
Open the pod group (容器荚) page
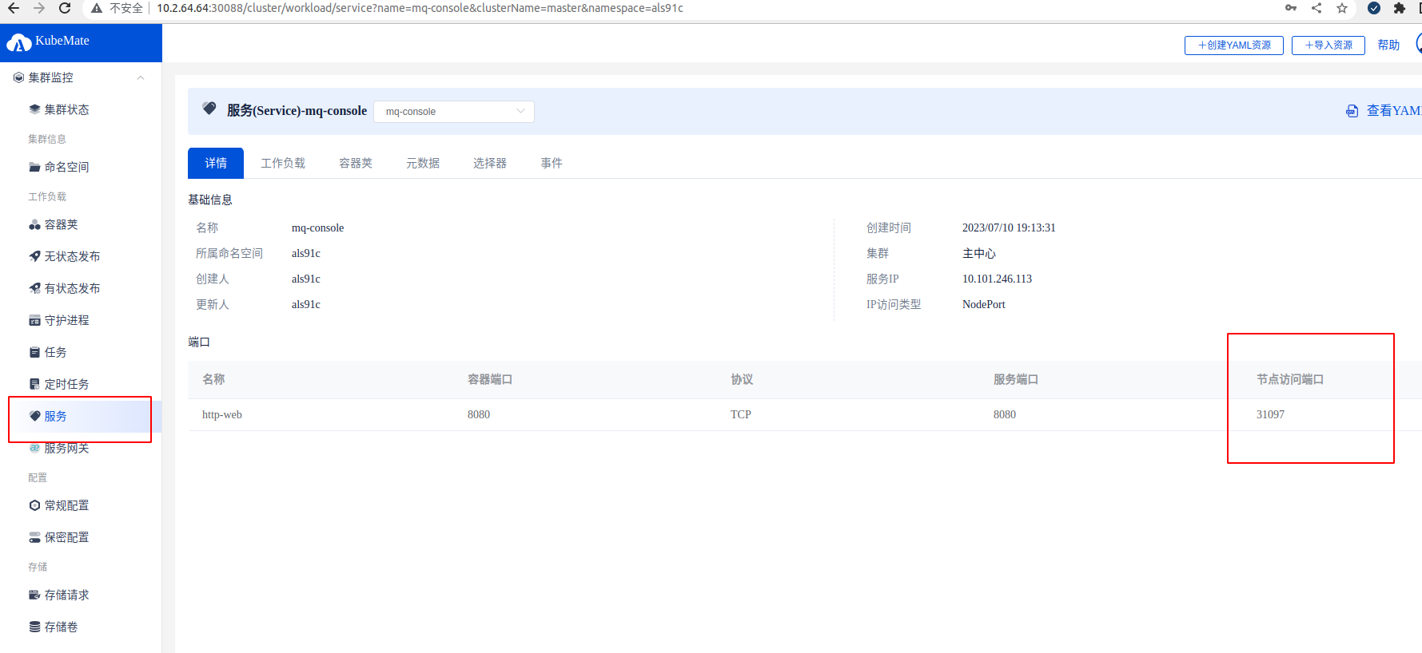(61, 224)
